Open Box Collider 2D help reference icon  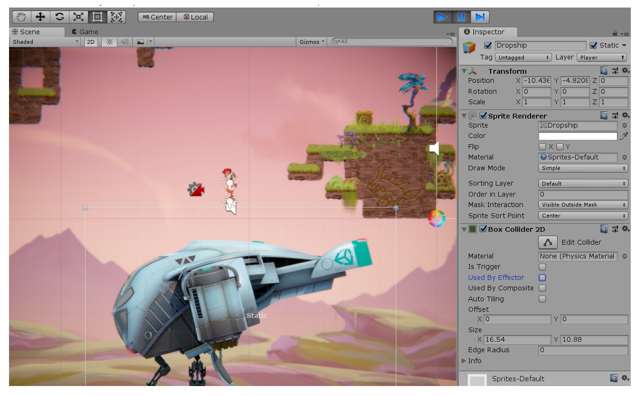click(x=604, y=229)
